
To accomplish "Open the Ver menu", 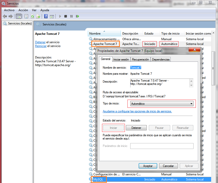I will 34,10.
